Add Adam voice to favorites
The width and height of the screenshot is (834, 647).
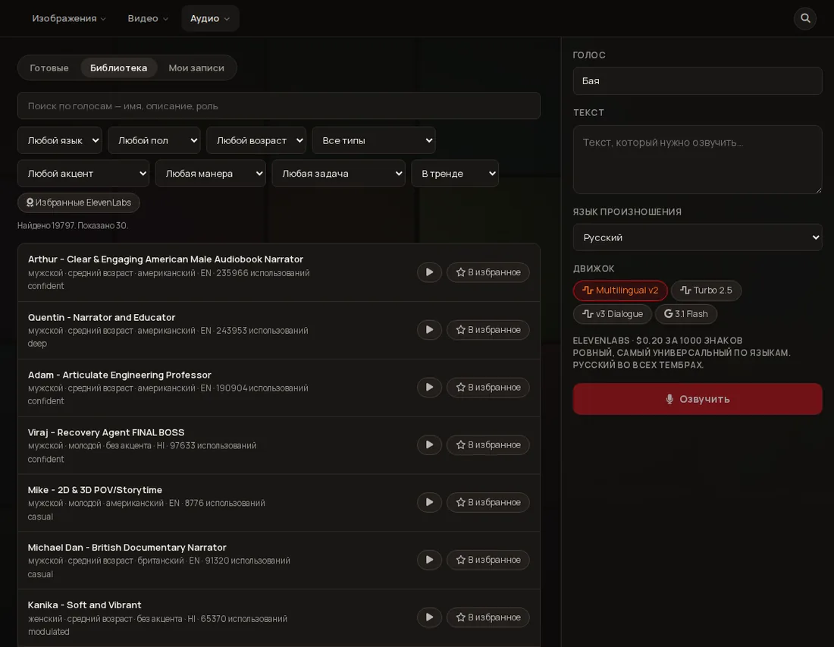(488, 388)
